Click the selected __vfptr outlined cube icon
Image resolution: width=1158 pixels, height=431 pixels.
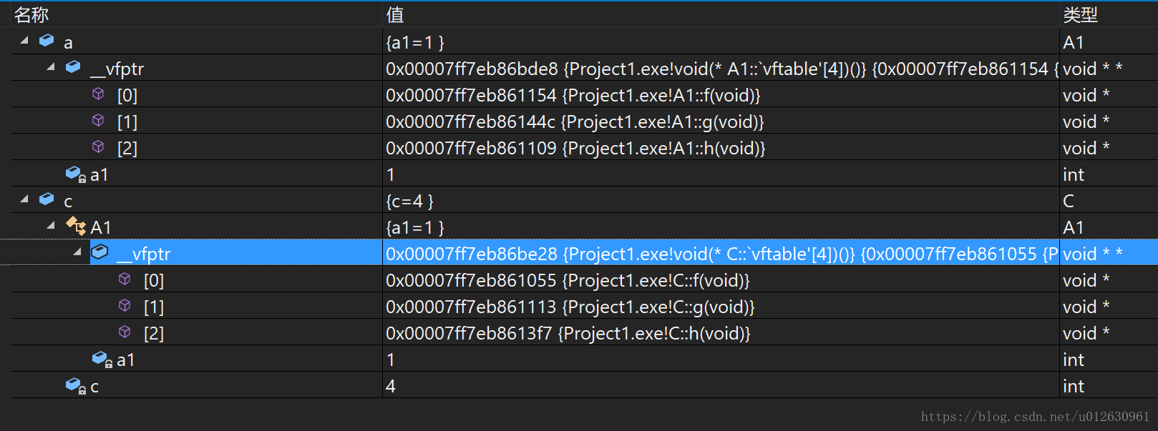(x=100, y=252)
